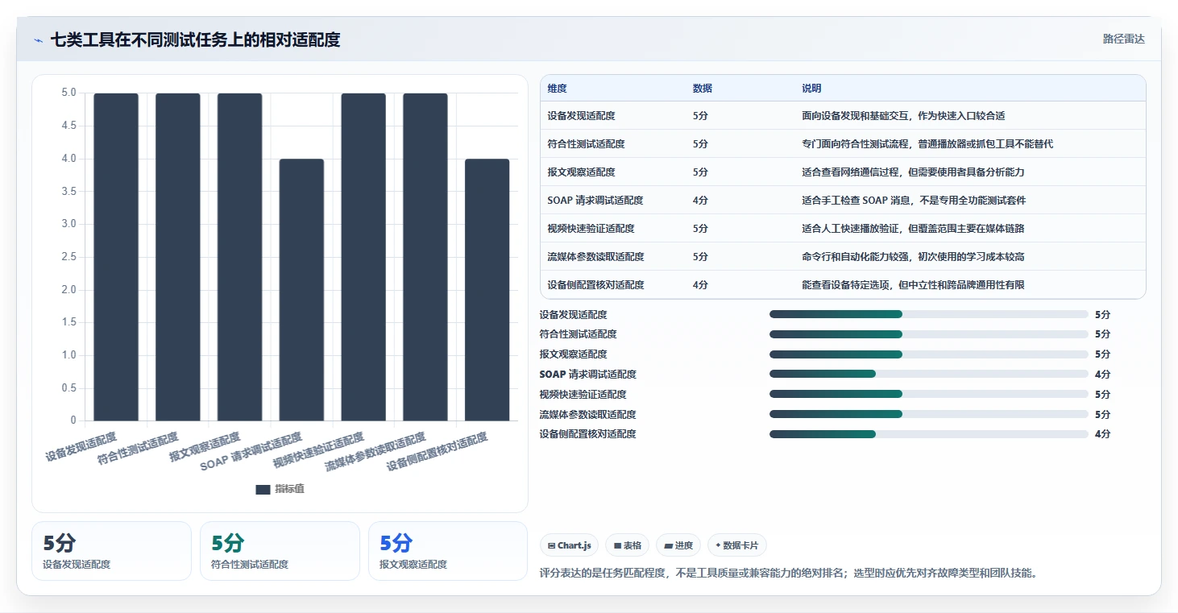
Task: Select the 表格 tag chip
Action: click(628, 545)
